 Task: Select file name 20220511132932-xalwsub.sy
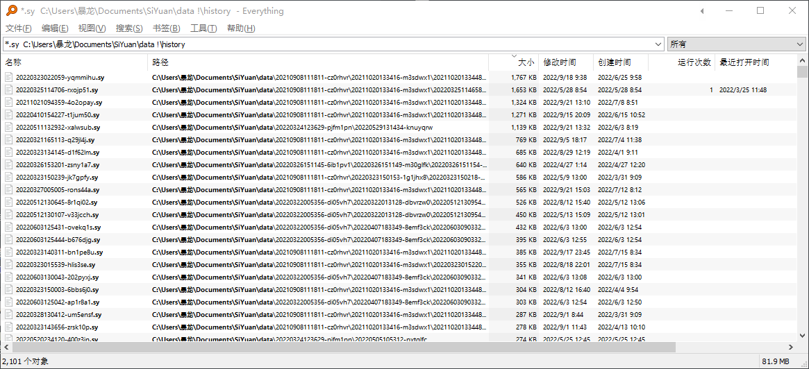pyautogui.click(x=58, y=128)
